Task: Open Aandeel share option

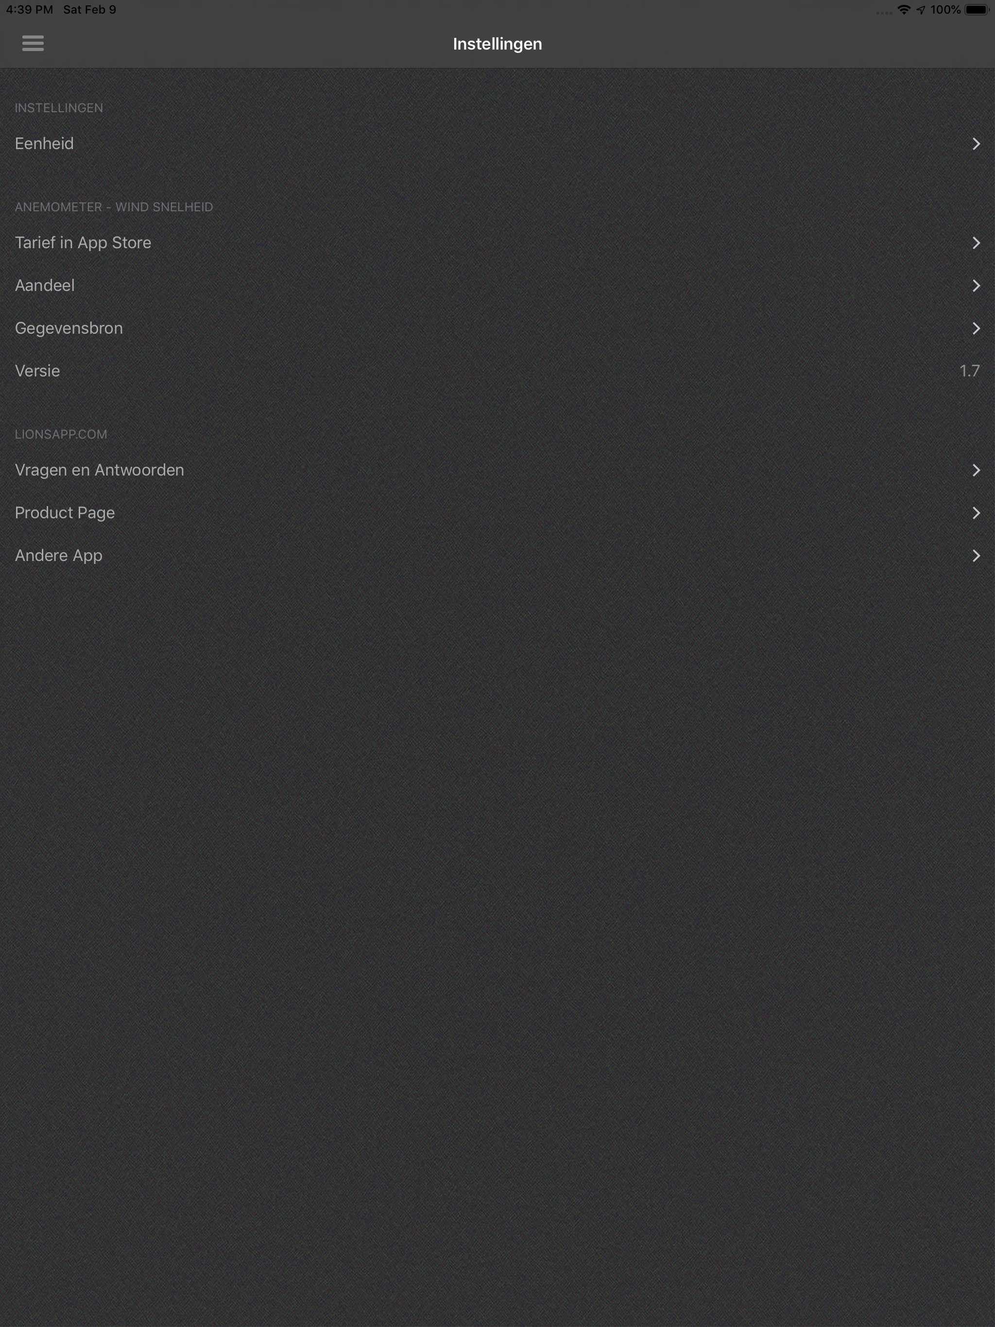Action: point(497,286)
